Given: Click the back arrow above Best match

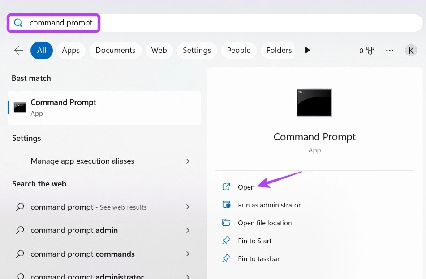Looking at the screenshot, I should (18, 50).
